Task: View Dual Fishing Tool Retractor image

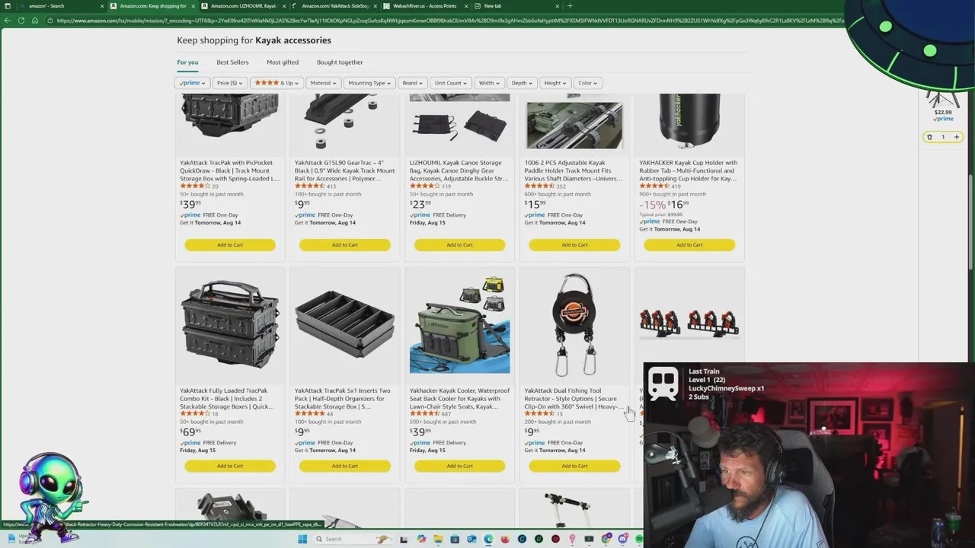Action: (x=574, y=325)
